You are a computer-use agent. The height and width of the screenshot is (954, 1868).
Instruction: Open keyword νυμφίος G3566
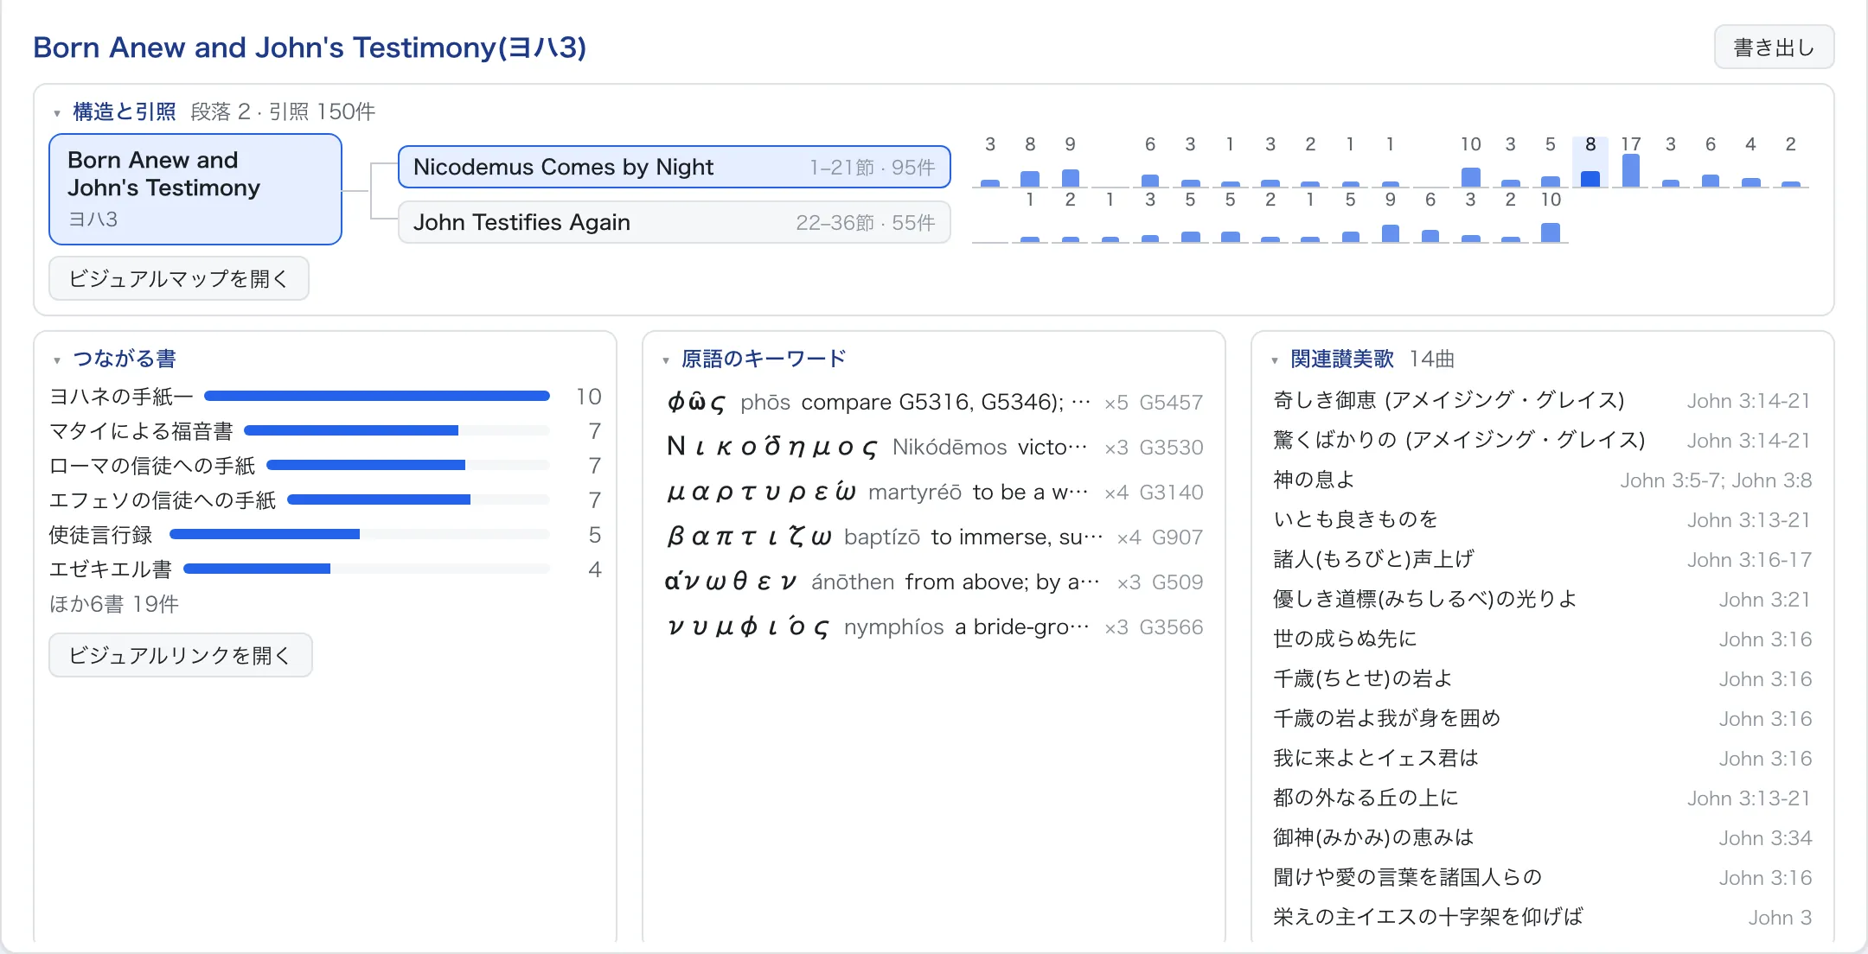tap(934, 626)
